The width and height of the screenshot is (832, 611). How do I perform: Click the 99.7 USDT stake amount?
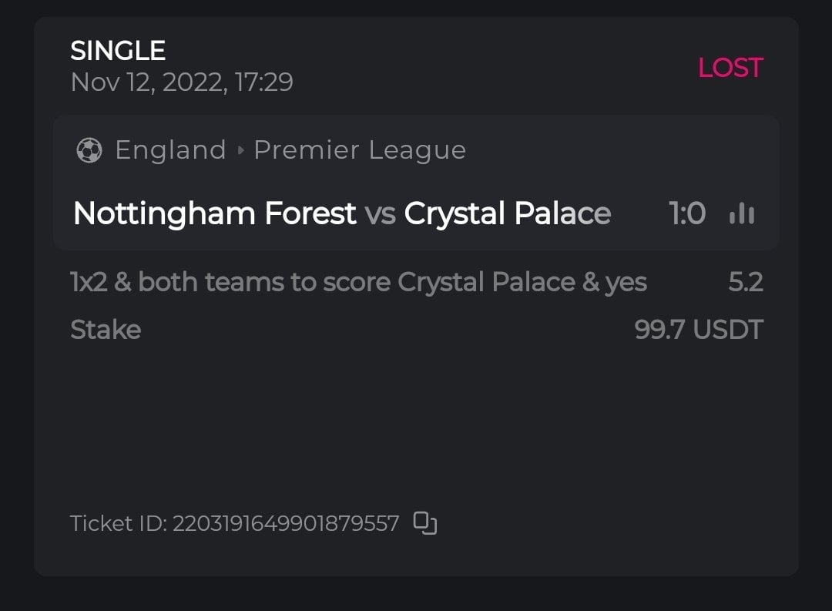[x=698, y=330]
